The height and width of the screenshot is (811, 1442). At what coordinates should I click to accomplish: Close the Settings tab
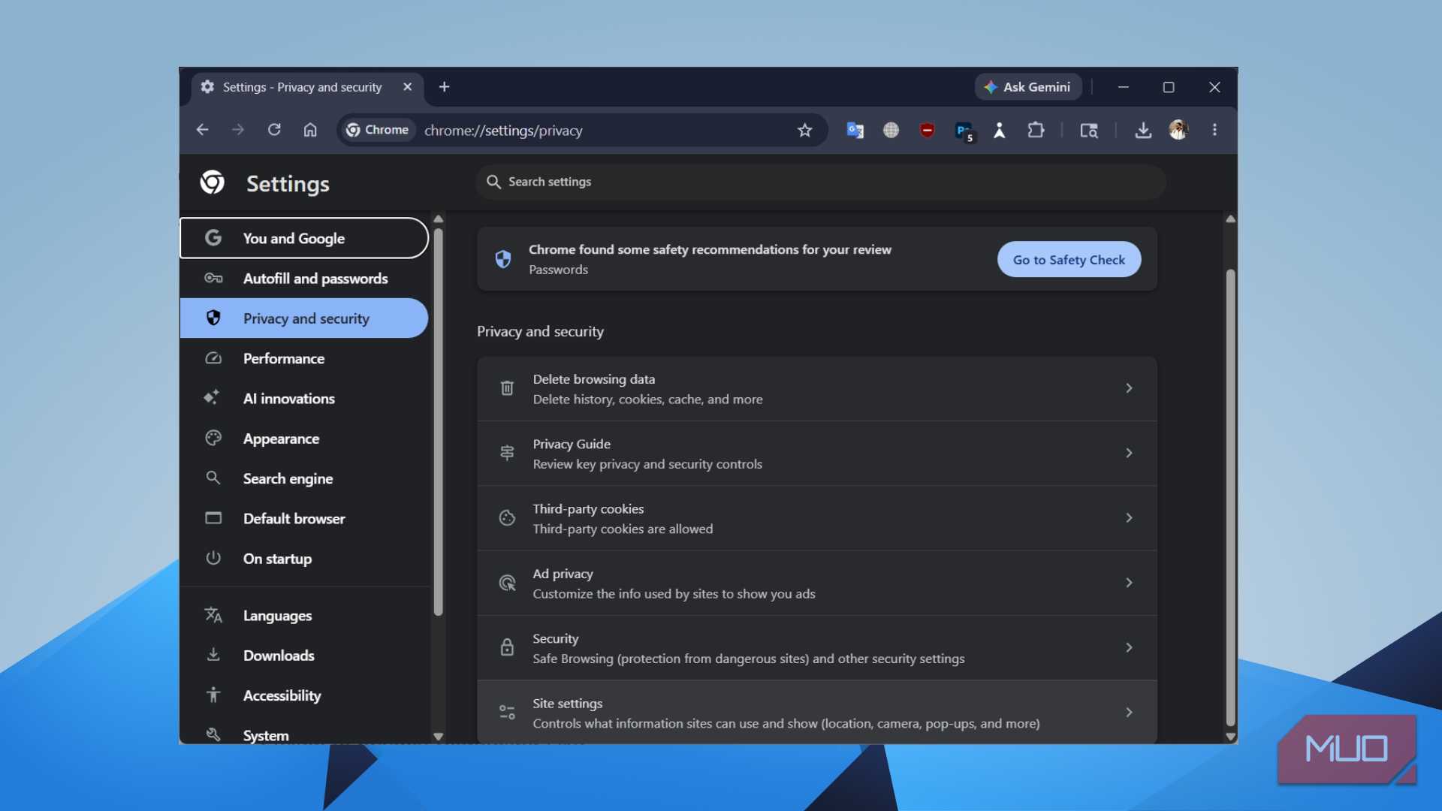click(x=408, y=87)
